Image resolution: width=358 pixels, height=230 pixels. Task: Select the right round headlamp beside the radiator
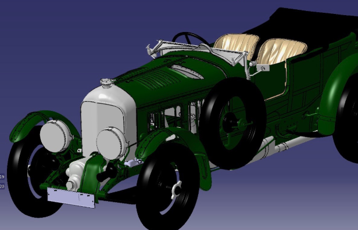click(x=112, y=143)
